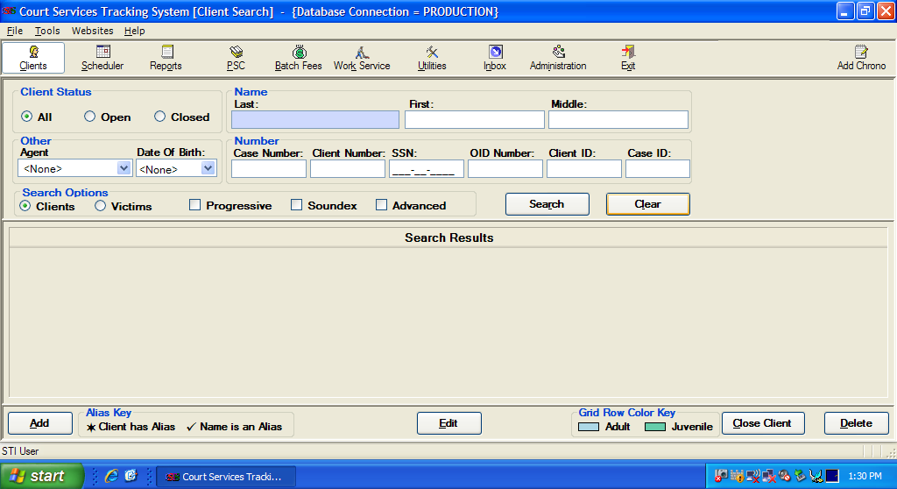Click the Juvenile row color swatch

coord(655,427)
